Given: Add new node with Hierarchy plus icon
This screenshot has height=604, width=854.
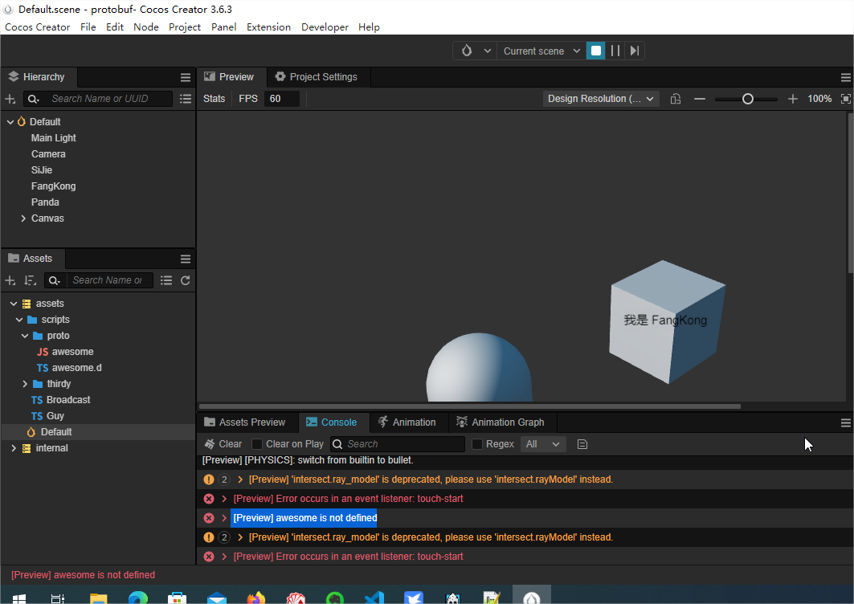Looking at the screenshot, I should point(10,99).
